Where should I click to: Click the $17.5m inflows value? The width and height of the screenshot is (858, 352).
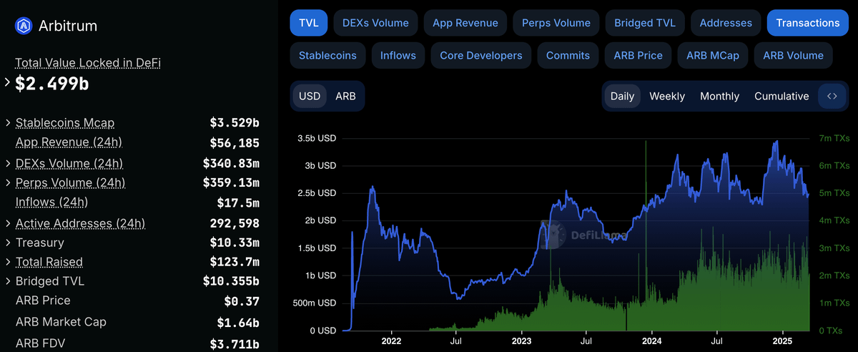tap(238, 203)
